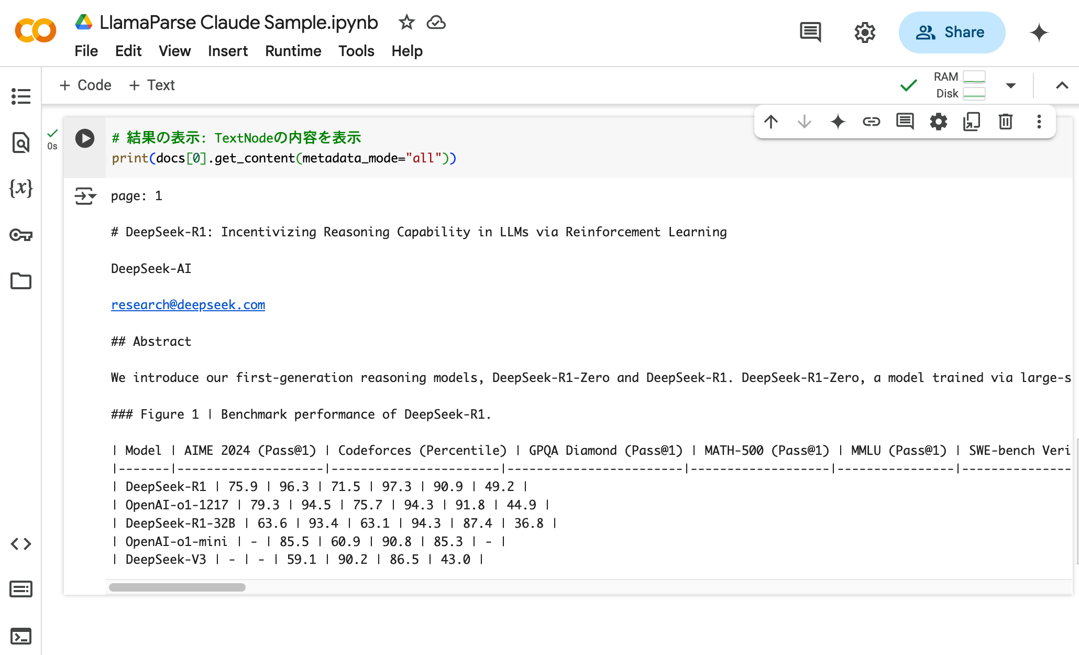Collapse the header with chevron
This screenshot has height=655, width=1079.
[1062, 85]
